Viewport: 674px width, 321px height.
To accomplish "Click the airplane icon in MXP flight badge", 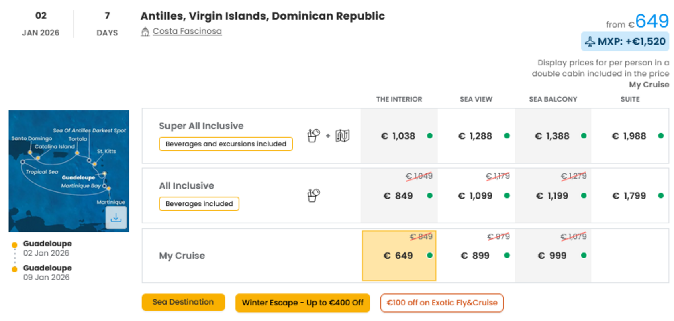I will [x=590, y=42].
